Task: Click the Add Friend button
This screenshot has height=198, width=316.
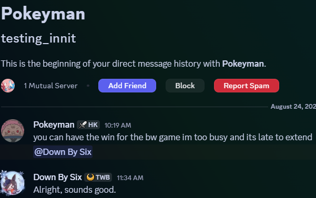Action: coord(127,86)
